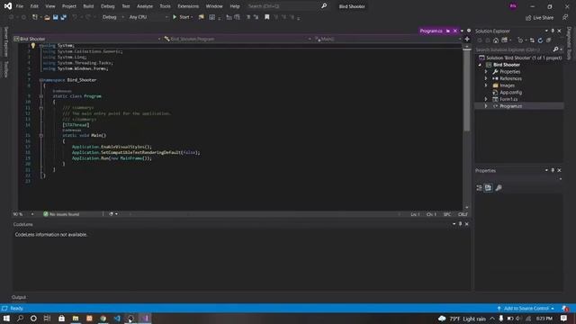Expand the References node in Solution Explorer
Screen dimensions: 576x324
(486, 78)
